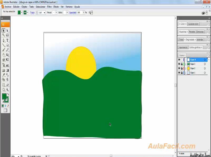Viewport: 211px width, 157px height.
Task: Toggle visibility of Capa 1 layer
Action: [179, 73]
